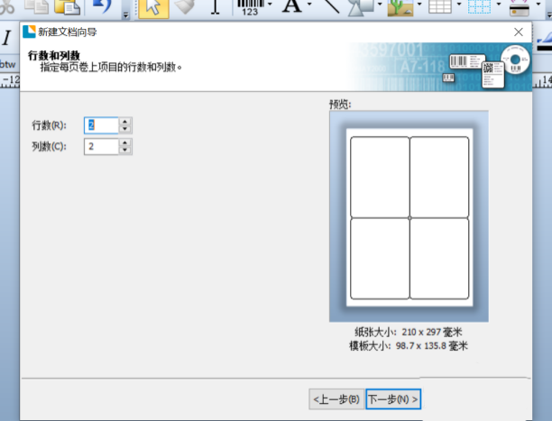Screen dimensions: 552x421
Task: Increase rows count with up arrow
Action: 125,122
